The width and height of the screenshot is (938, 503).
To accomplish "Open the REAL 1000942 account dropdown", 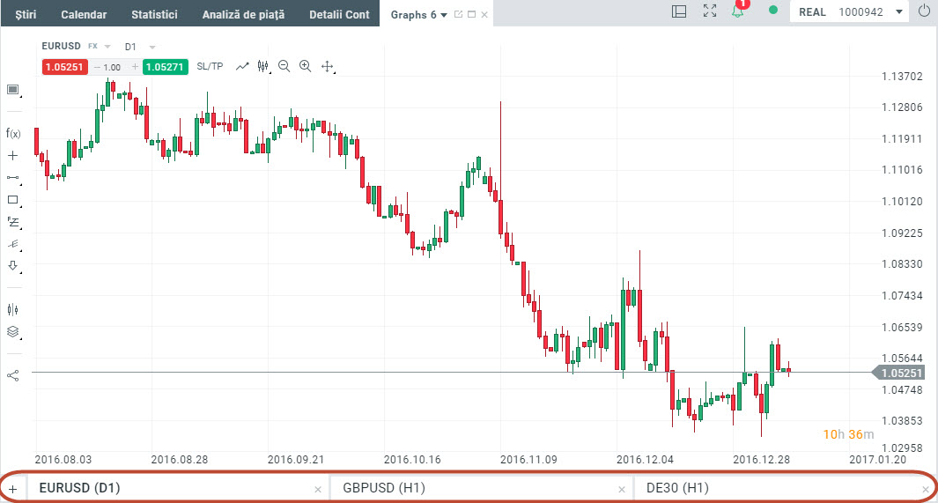I will click(849, 12).
